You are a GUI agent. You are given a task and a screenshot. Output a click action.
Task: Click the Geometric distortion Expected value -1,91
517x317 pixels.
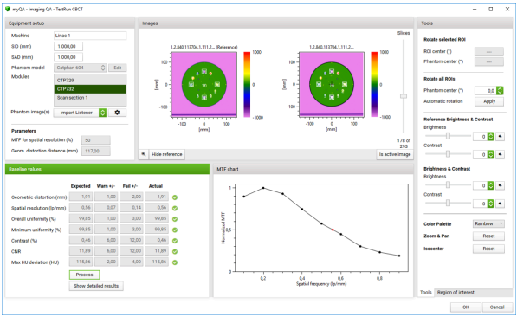(81, 197)
